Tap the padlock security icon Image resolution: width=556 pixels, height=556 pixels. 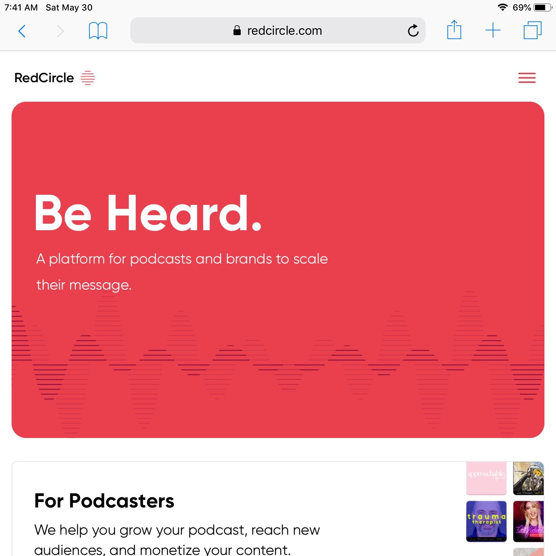coord(237,31)
